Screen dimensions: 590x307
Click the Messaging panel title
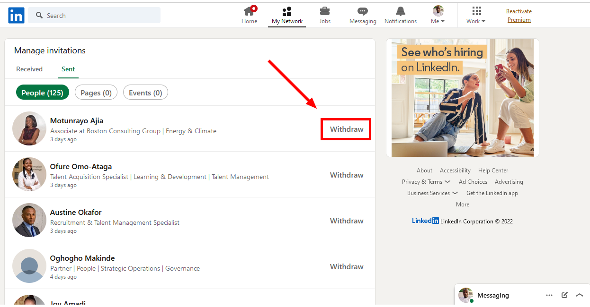click(493, 295)
